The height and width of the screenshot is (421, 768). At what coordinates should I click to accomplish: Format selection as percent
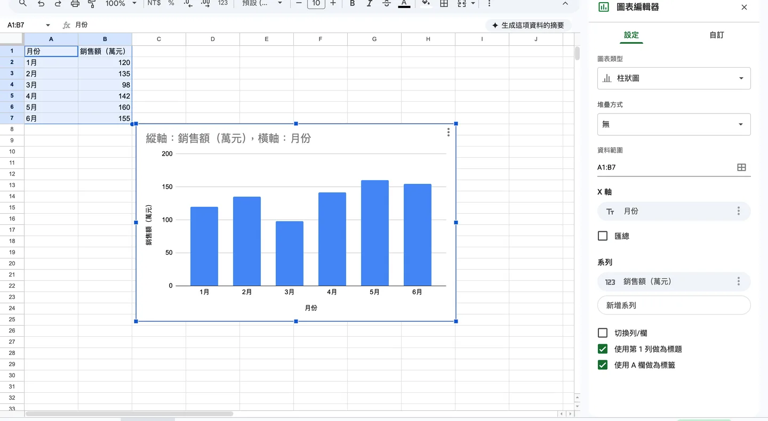point(171,3)
